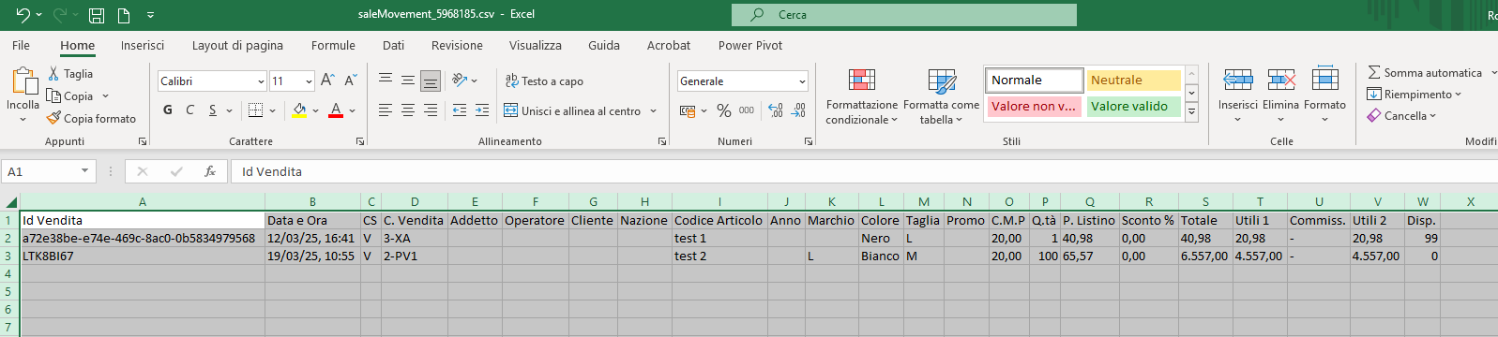Apply percent style format
Image resolution: width=1498 pixels, height=337 pixels.
click(724, 110)
